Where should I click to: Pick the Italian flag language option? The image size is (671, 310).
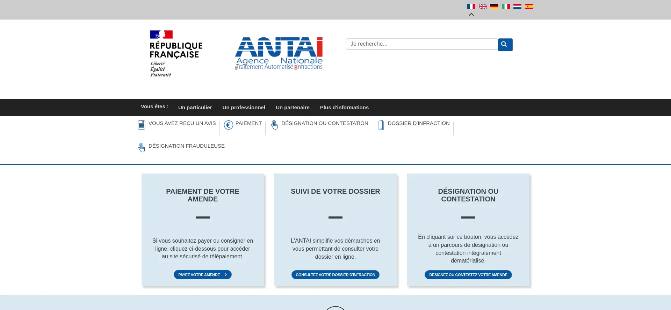(x=506, y=6)
